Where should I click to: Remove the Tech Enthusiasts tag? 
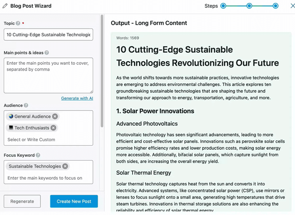[54, 128]
